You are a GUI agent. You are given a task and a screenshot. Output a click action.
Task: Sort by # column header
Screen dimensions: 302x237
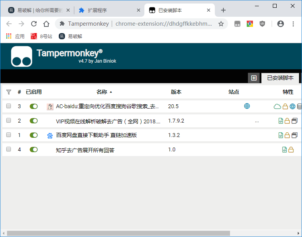[x=19, y=92]
